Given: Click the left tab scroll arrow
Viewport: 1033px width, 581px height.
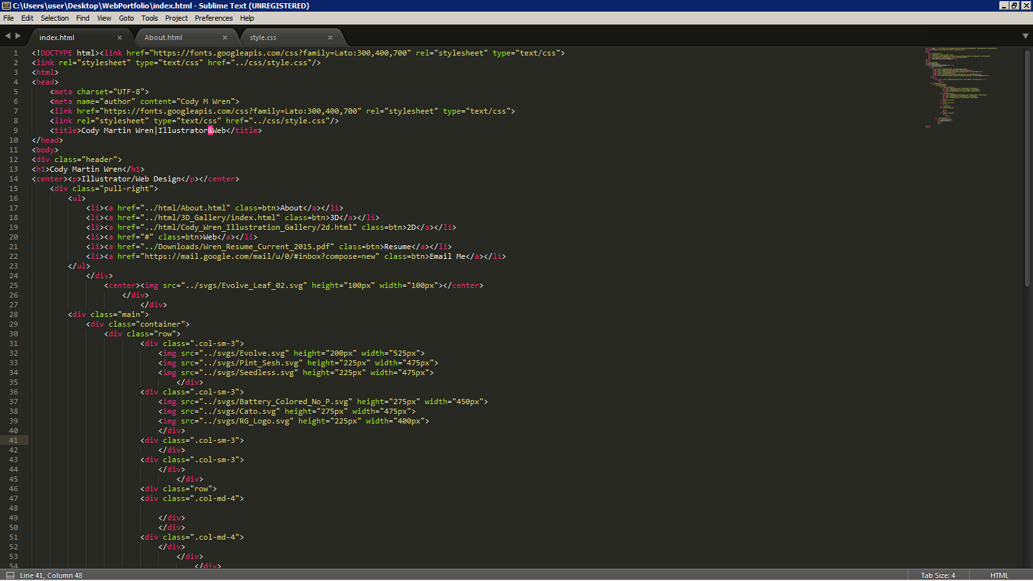Looking at the screenshot, I should [x=8, y=36].
